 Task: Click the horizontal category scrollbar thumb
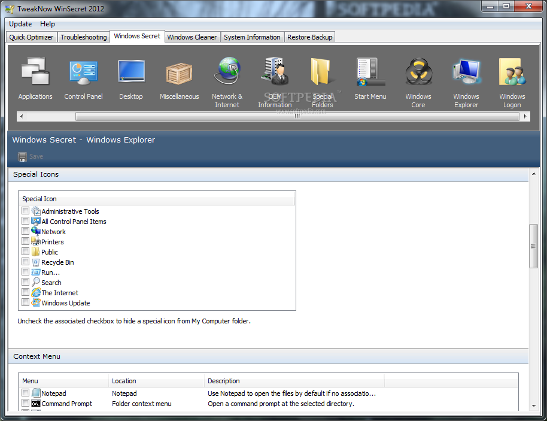[297, 116]
